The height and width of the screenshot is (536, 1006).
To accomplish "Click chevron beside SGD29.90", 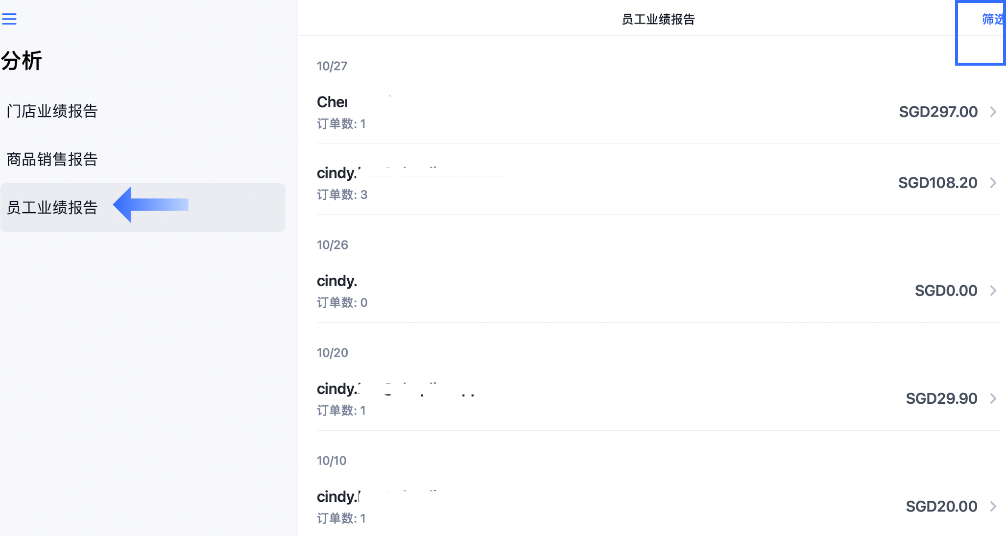I will [993, 398].
